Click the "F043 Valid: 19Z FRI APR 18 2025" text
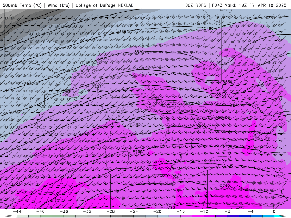Image resolution: width=291 pixels, height=218 pixels. 249,5
